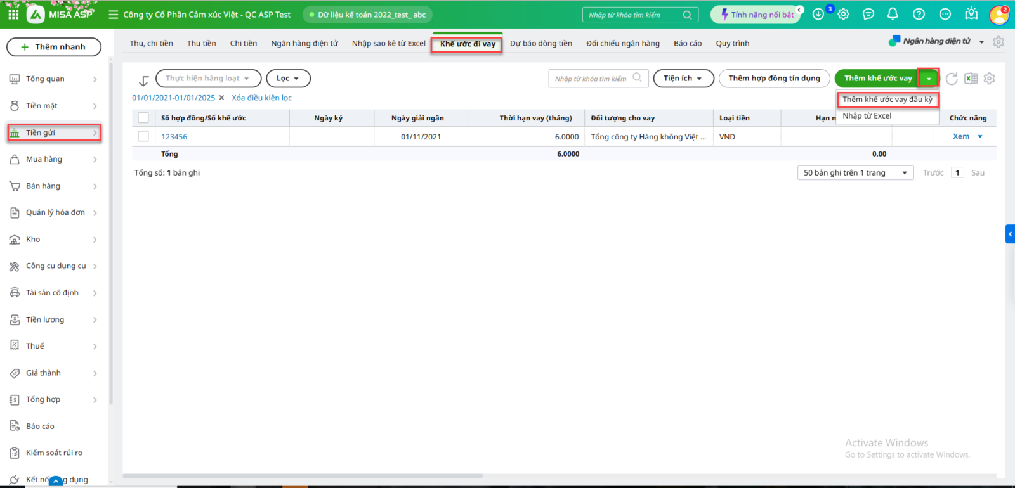
Task: Open the chat messages icon in header
Action: pyautogui.click(x=868, y=14)
